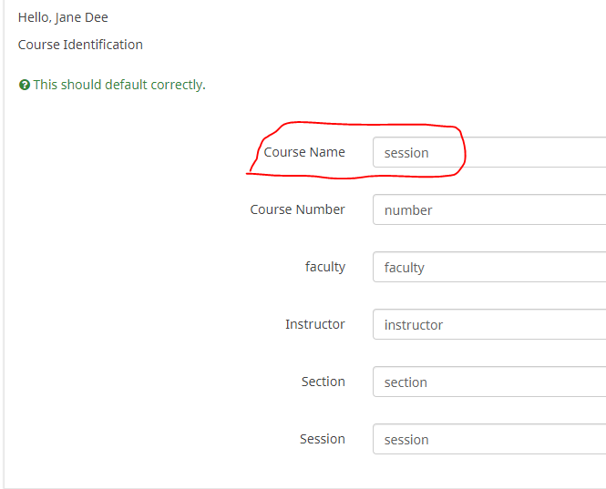Click the "Session" label text
This screenshot has width=606, height=489.
click(322, 439)
